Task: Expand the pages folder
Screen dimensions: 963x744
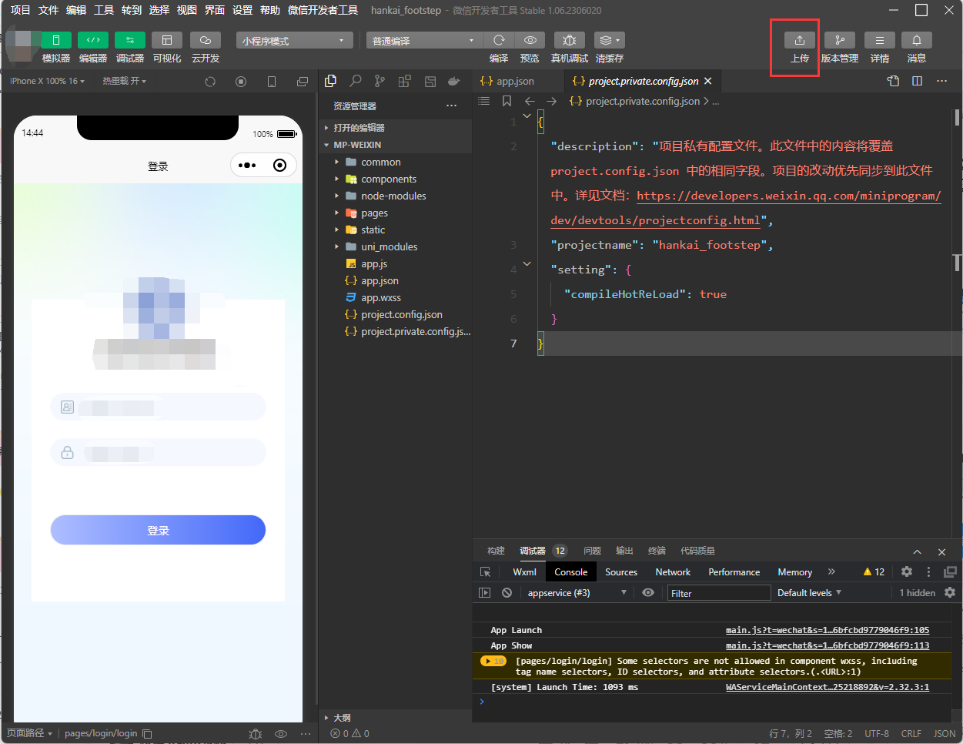Action: click(x=395, y=213)
